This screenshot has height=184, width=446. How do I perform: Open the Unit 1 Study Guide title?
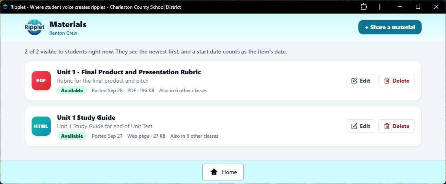tap(86, 118)
